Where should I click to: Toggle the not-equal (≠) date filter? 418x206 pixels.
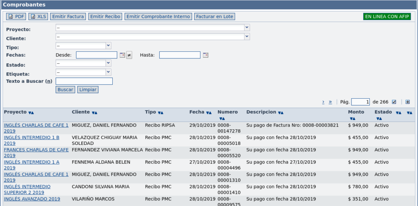coord(129,55)
